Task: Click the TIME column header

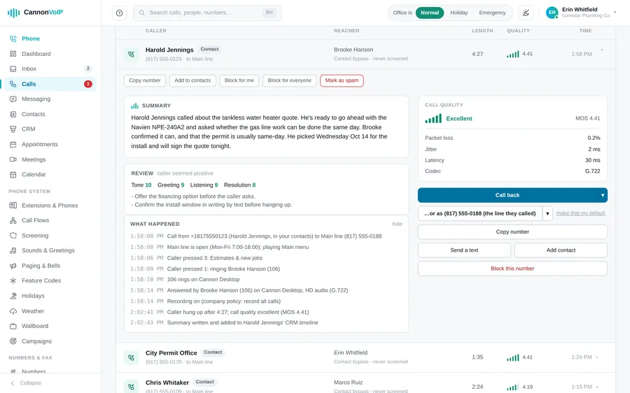Action: tap(585, 31)
